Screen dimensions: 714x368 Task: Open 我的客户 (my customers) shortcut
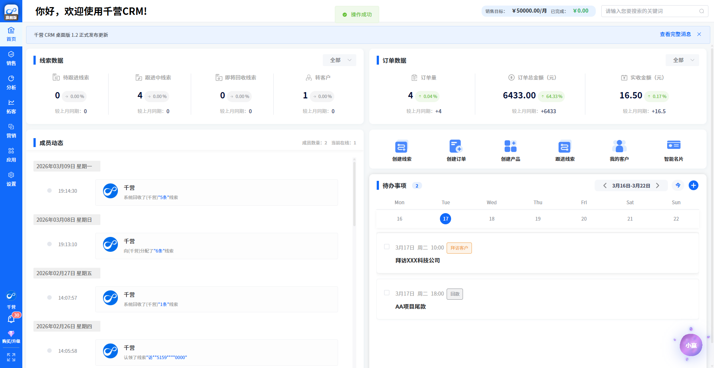[619, 147]
